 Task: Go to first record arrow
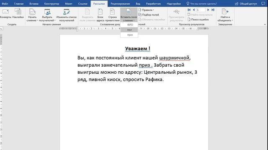tap(189, 10)
